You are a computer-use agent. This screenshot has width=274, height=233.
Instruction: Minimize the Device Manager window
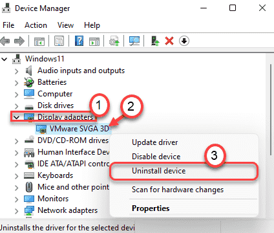(x=204, y=8)
